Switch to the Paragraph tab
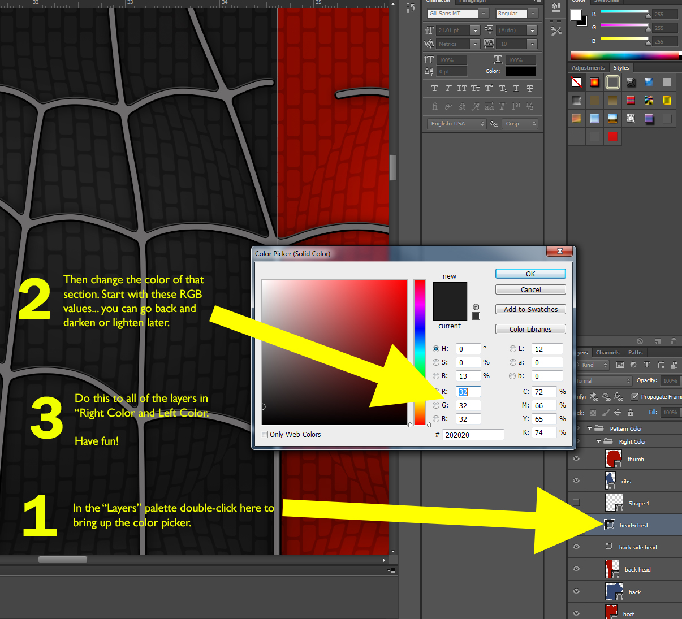 [x=472, y=1]
